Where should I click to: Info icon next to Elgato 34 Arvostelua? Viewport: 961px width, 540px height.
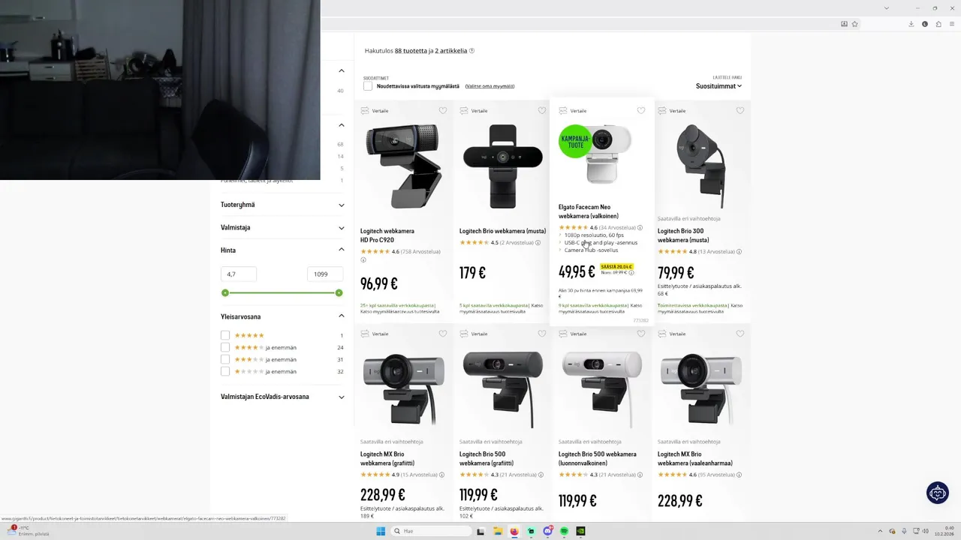(x=640, y=227)
